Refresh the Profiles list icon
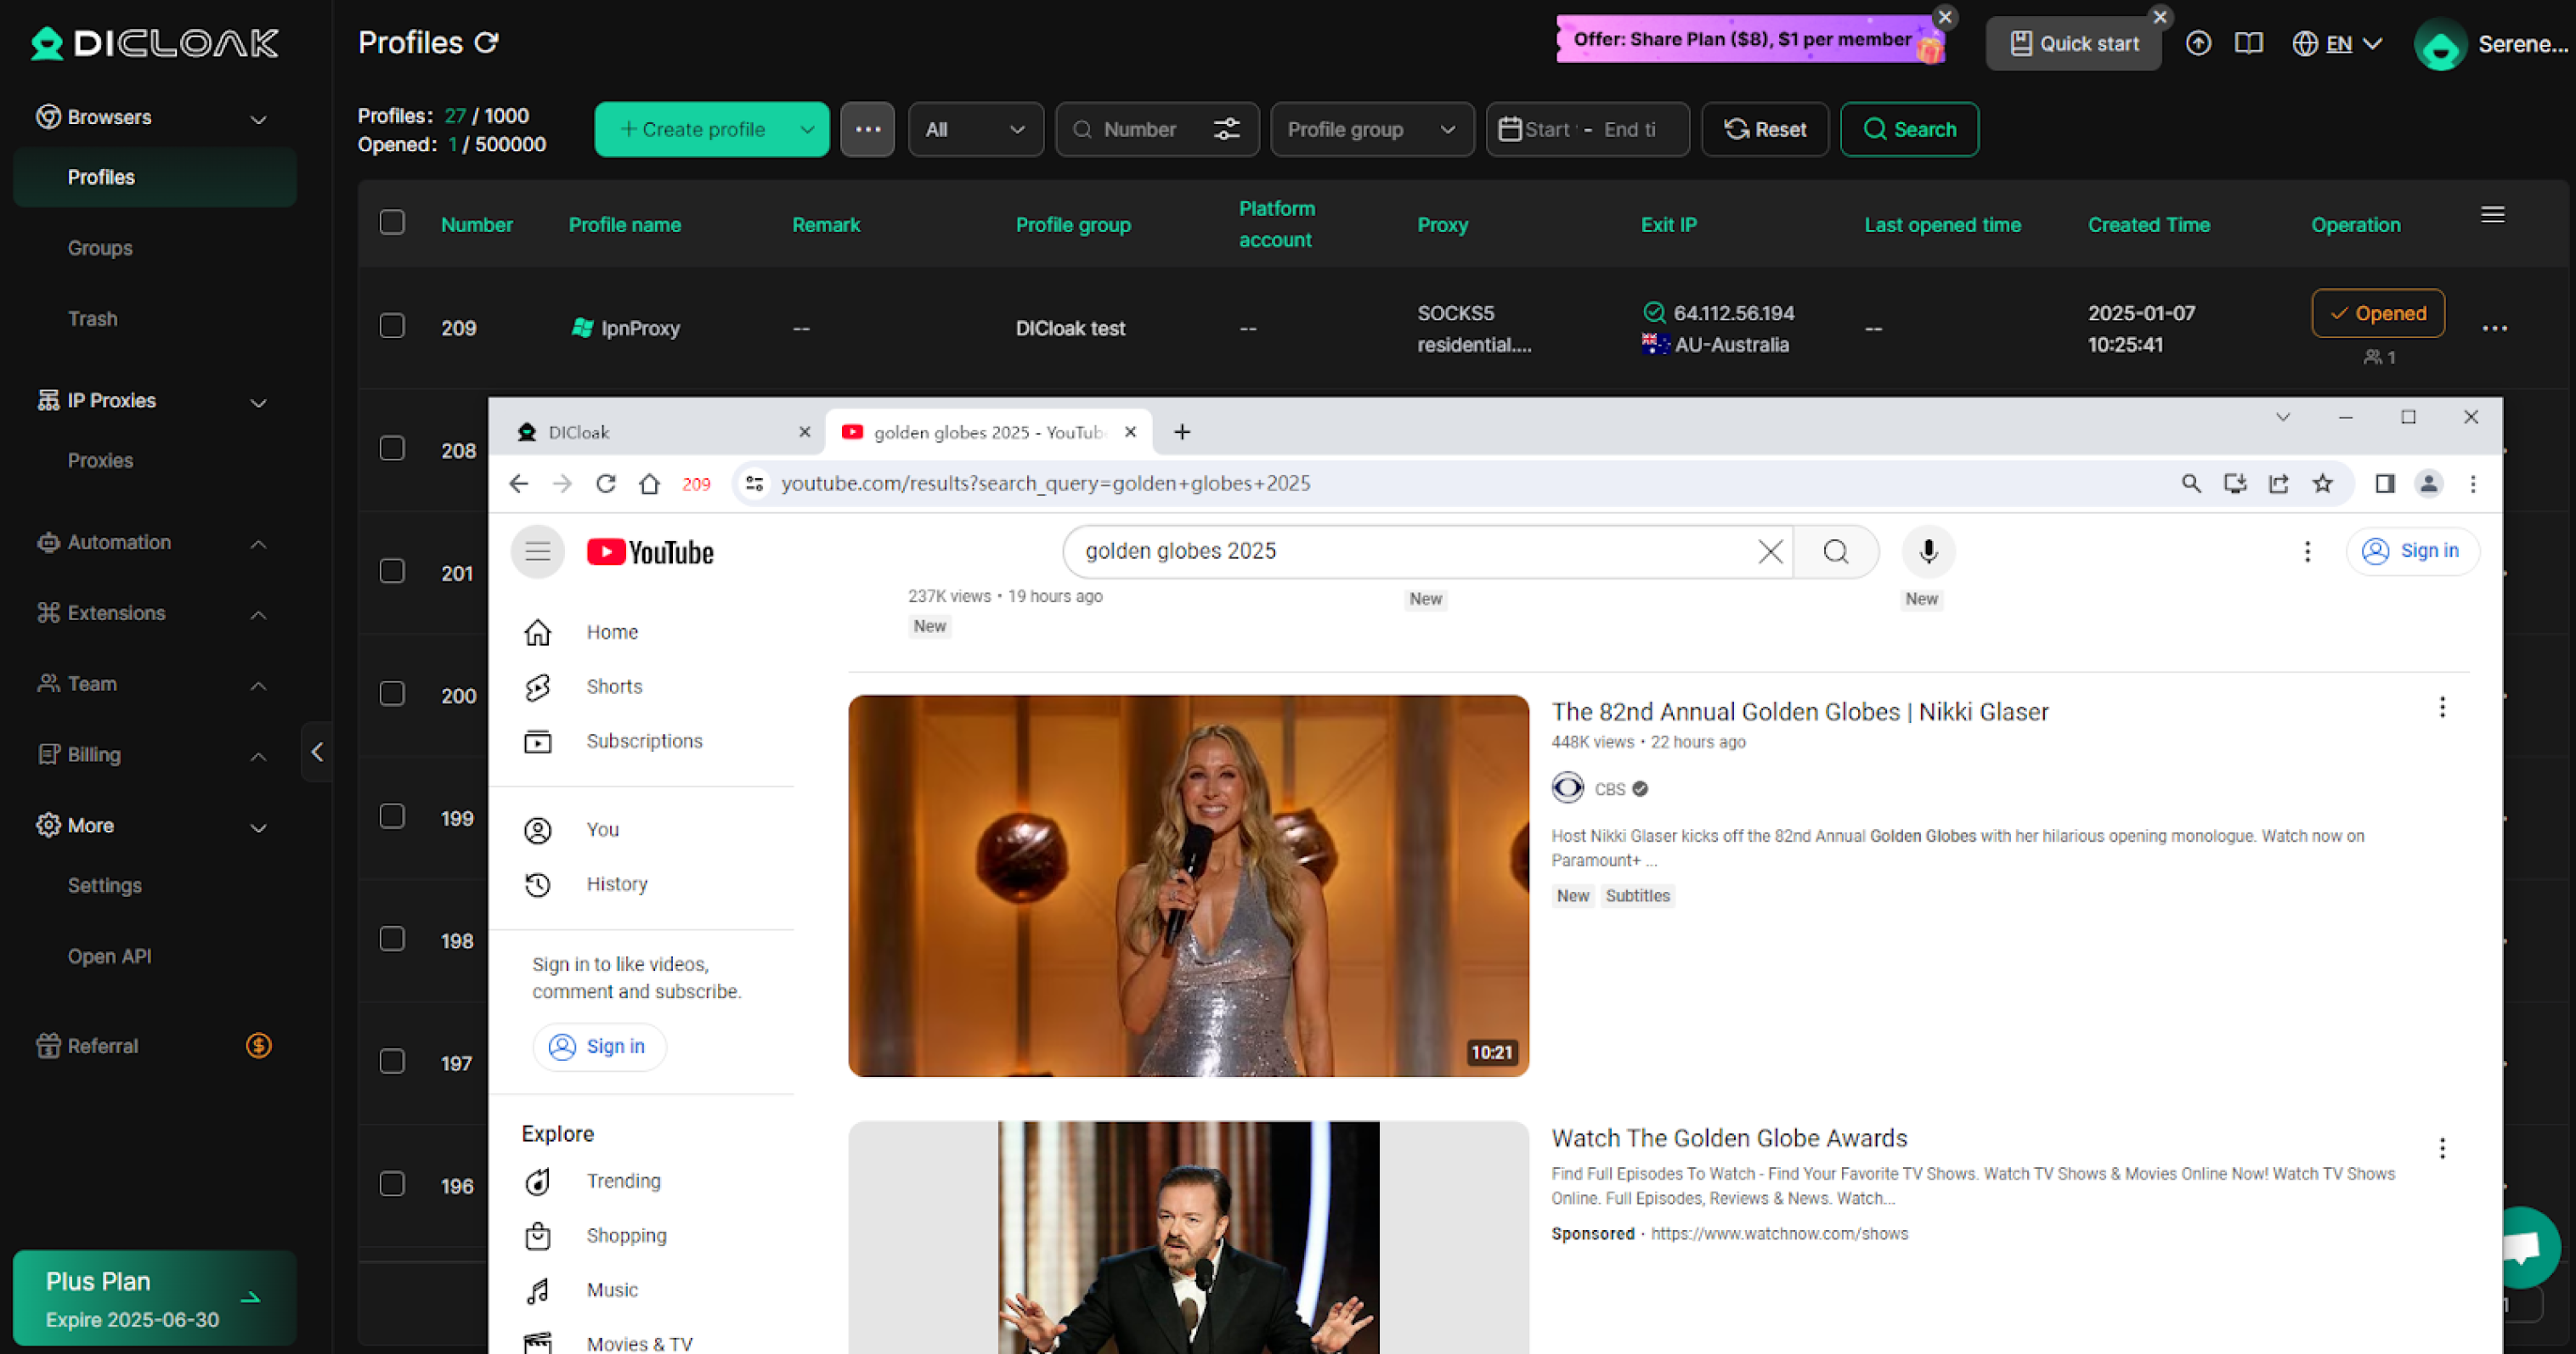2576x1354 pixels. (x=486, y=42)
